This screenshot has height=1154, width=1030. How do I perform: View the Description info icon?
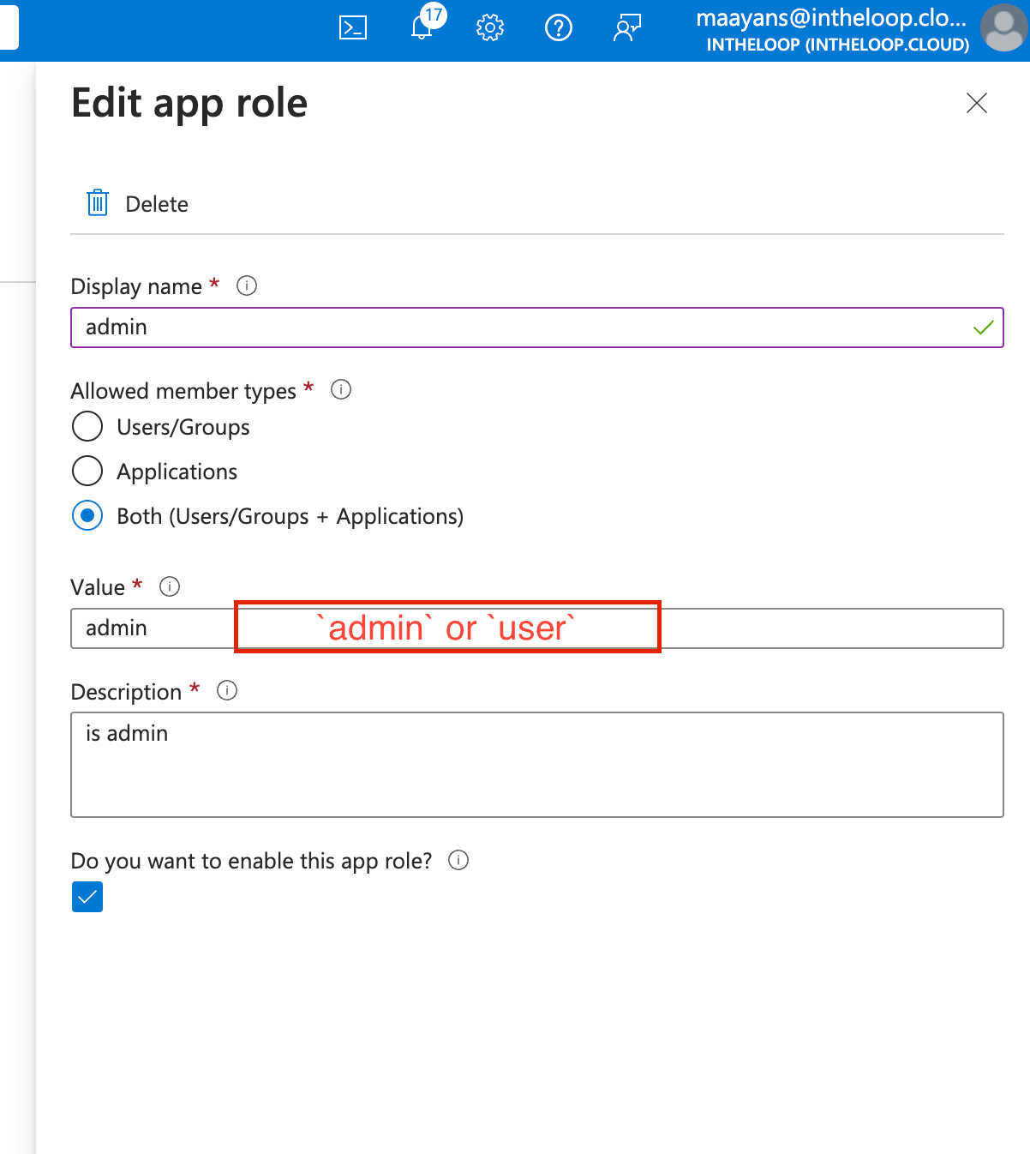tap(227, 690)
